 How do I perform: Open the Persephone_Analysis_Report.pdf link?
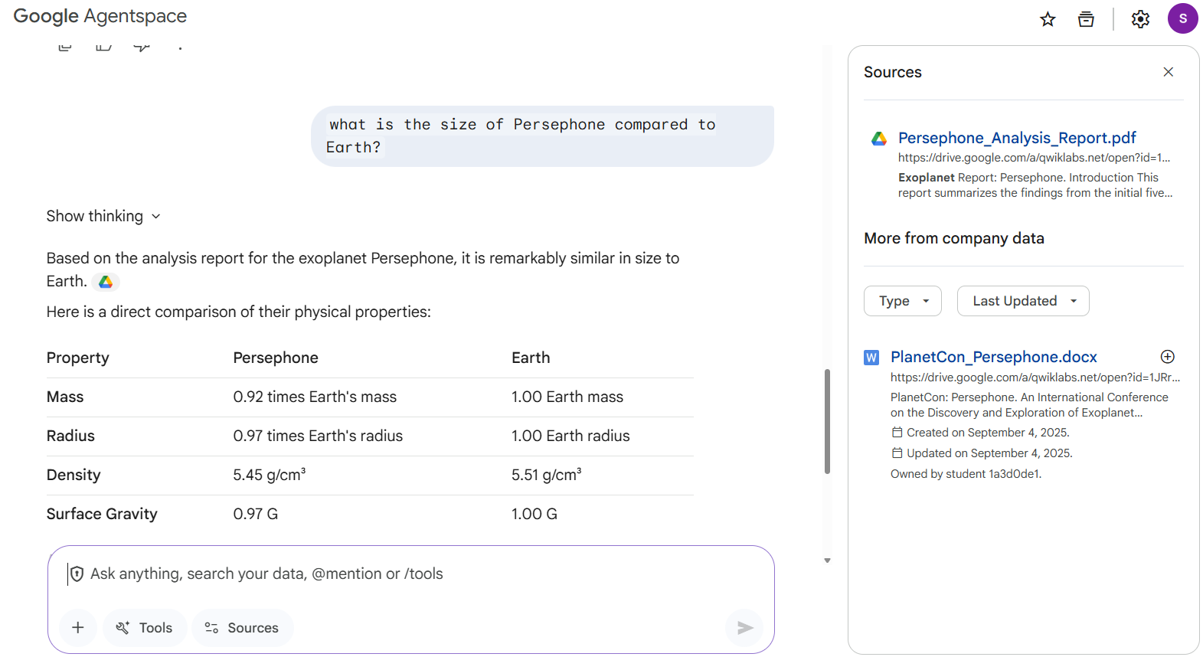click(x=1017, y=138)
